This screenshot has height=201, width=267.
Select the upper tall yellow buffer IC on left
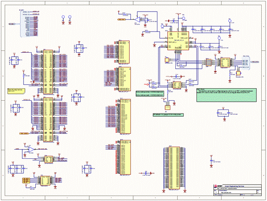coord(48,72)
